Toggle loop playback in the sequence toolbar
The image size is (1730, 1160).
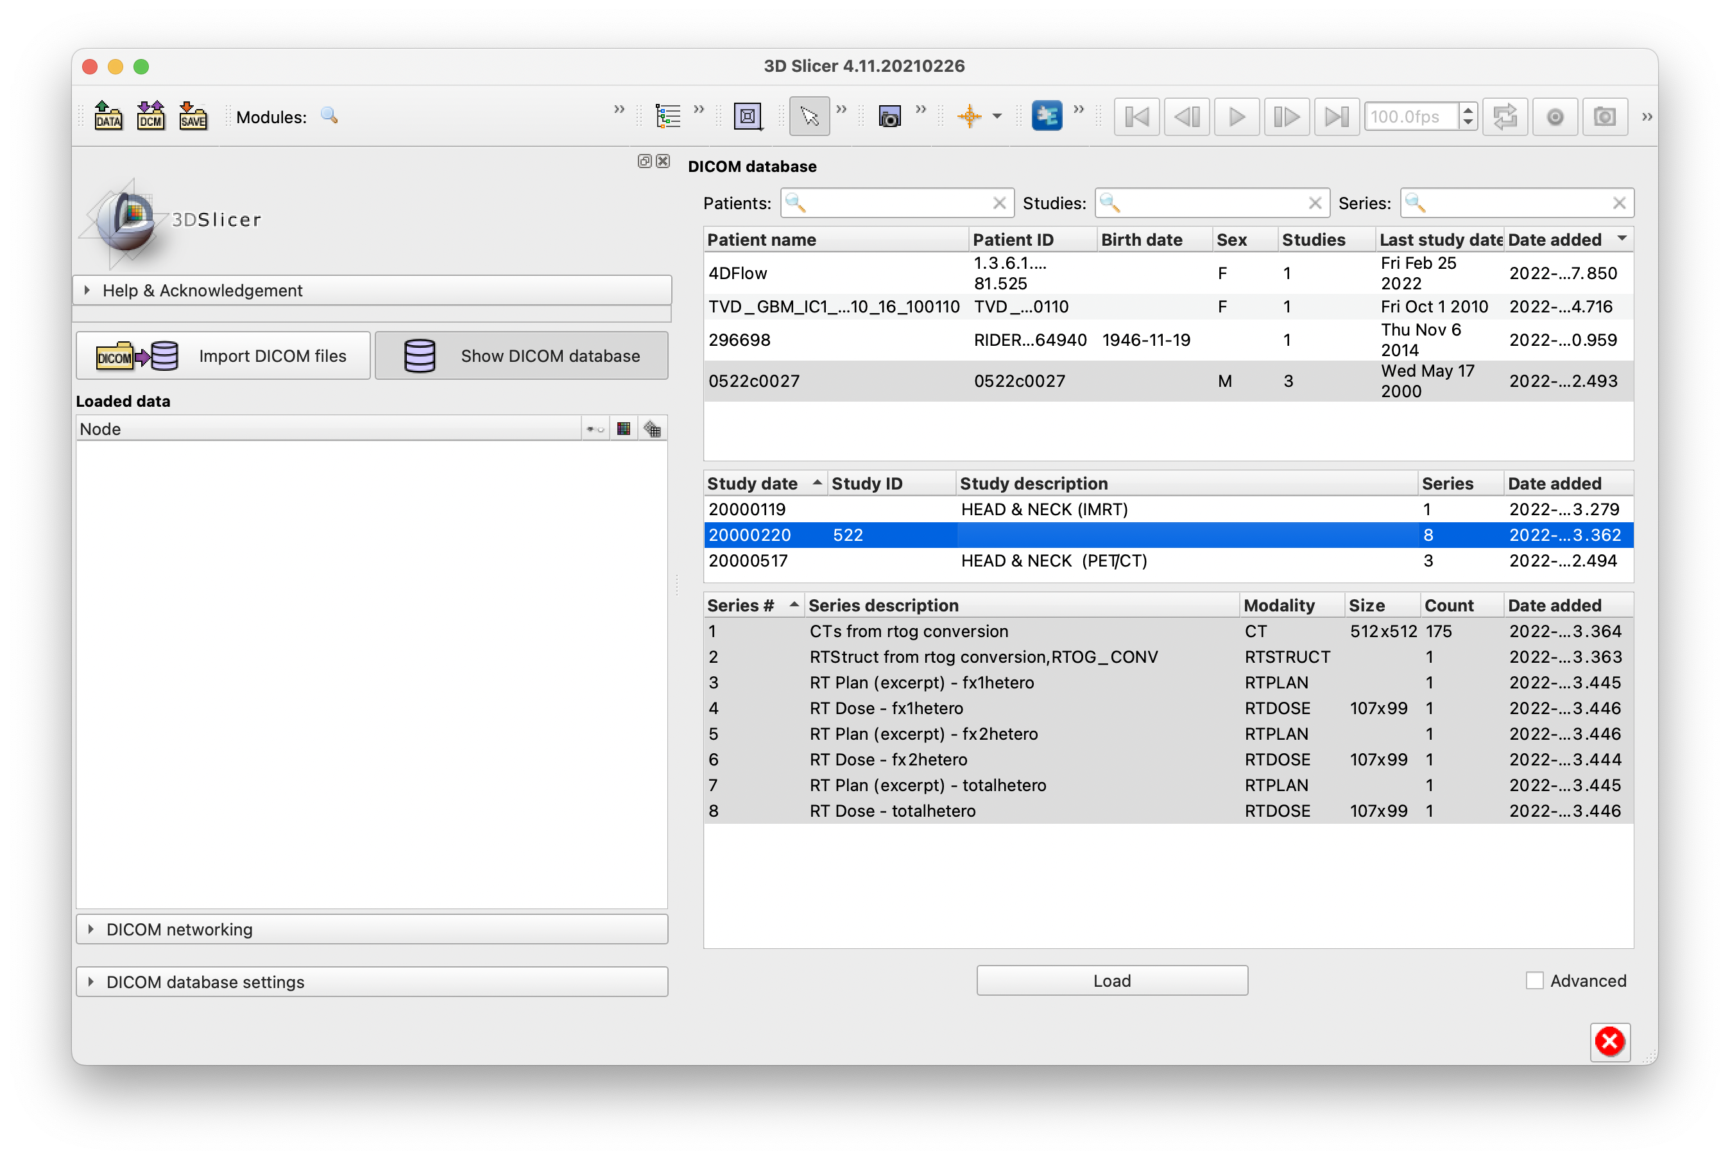tap(1506, 116)
